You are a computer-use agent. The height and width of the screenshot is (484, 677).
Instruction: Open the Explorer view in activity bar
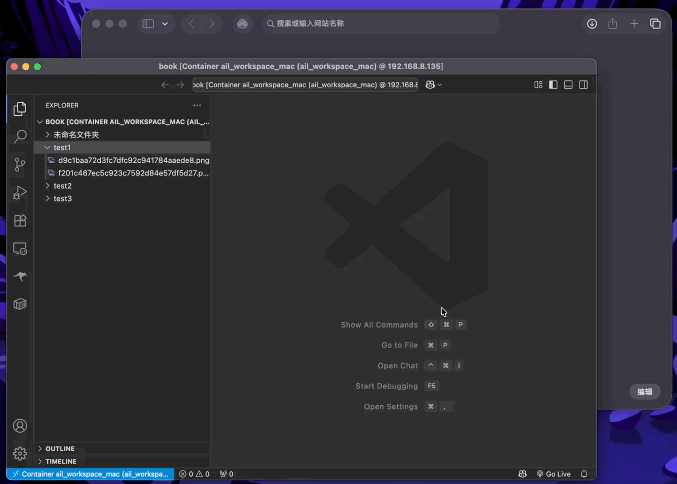coord(20,109)
